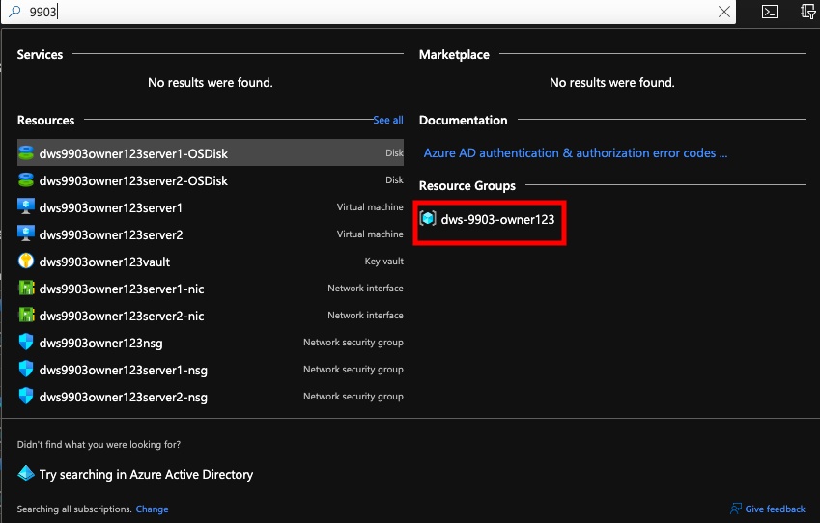Open the Cloud Shell terminal icon
The image size is (820, 523).
tap(769, 12)
